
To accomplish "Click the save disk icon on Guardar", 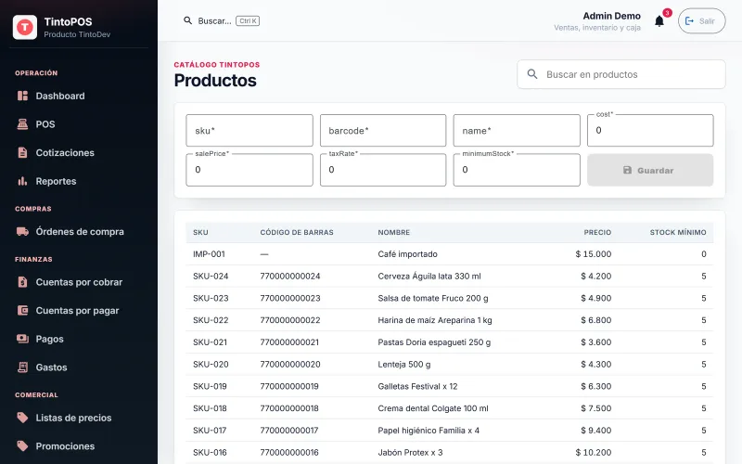I will point(627,170).
